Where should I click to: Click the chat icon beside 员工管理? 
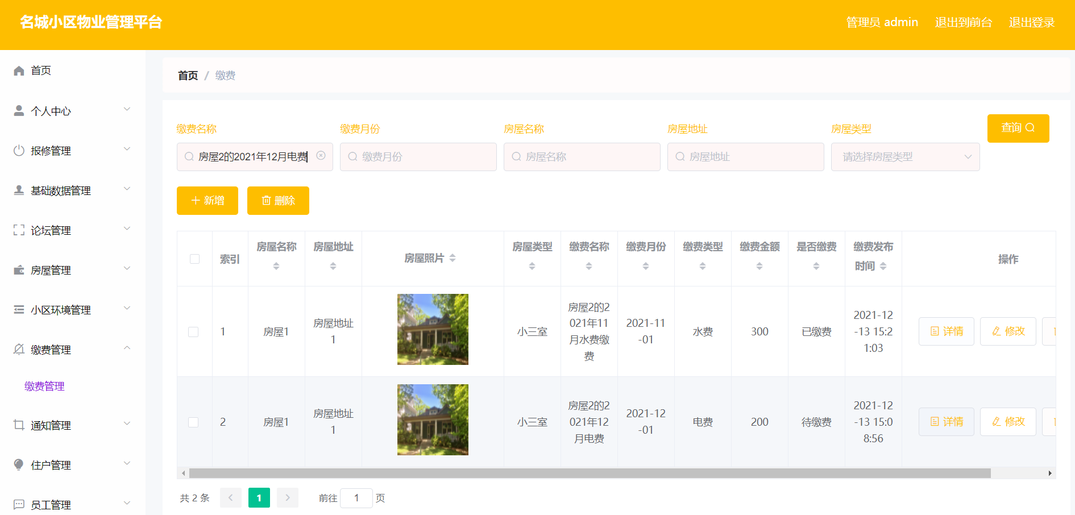(19, 505)
